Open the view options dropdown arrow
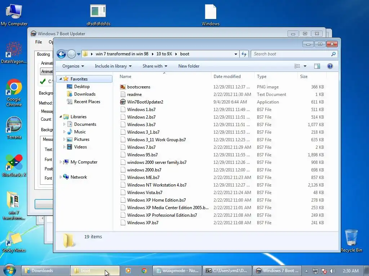This screenshot has height=276, width=369. coord(305,66)
